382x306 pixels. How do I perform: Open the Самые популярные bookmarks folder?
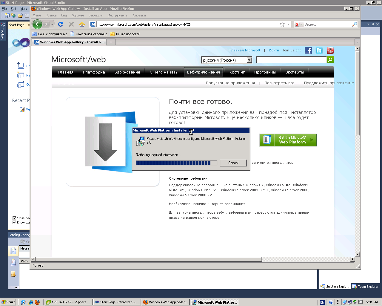(50, 34)
